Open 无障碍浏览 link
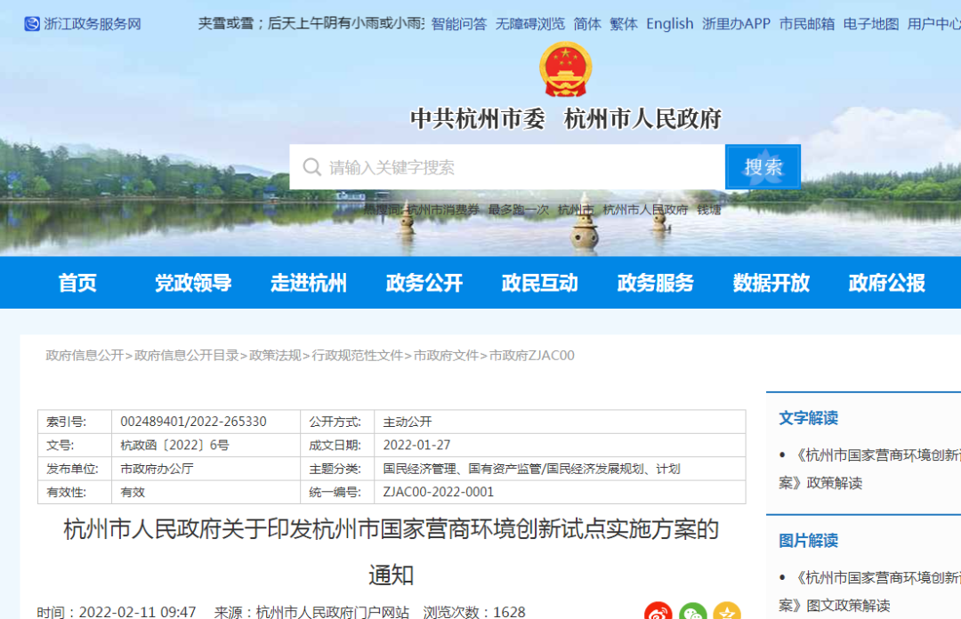The width and height of the screenshot is (961, 619). click(530, 24)
